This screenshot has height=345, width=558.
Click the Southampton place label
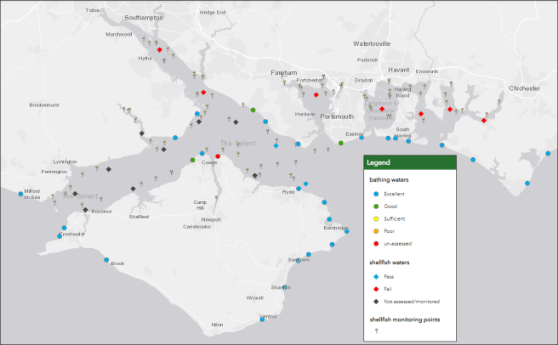point(120,18)
